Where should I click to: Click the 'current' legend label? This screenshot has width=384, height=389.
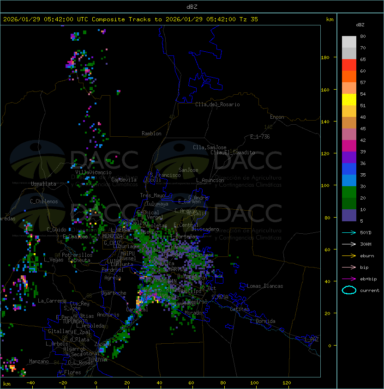tap(370, 291)
